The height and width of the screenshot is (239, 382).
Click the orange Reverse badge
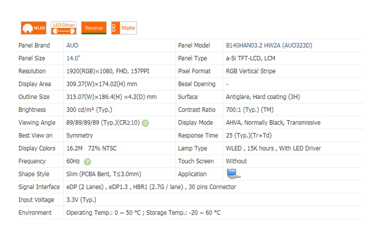pyautogui.click(x=94, y=28)
